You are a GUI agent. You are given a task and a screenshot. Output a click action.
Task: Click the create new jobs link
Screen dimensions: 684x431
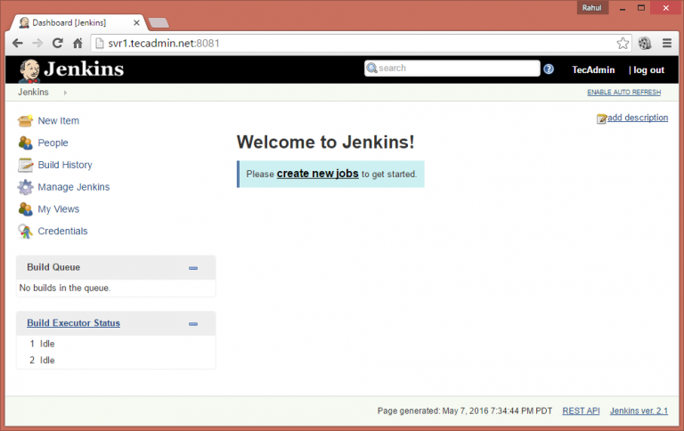pyautogui.click(x=317, y=174)
